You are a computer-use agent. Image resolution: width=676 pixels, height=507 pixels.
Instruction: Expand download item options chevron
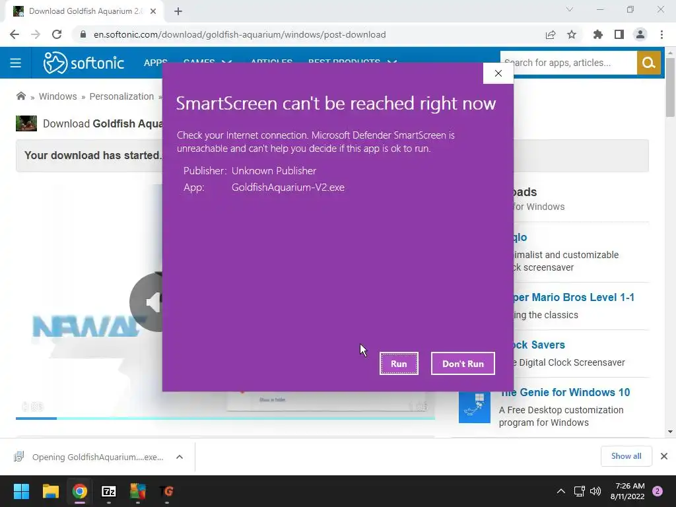[180, 457]
